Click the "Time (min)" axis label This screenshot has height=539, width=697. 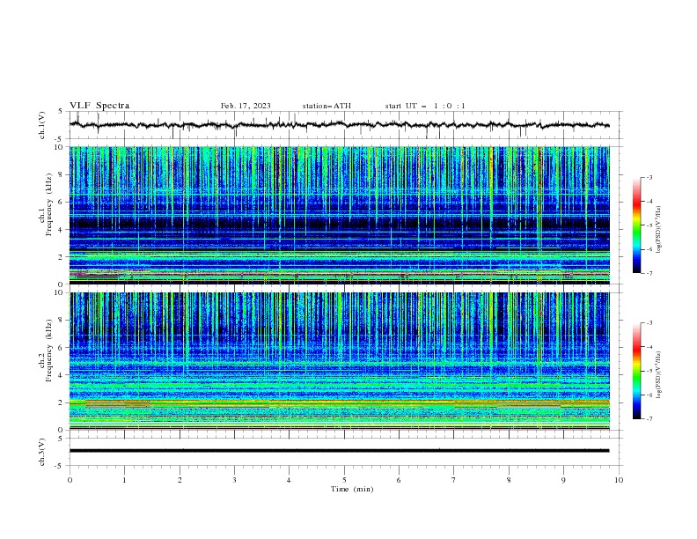[352, 489]
